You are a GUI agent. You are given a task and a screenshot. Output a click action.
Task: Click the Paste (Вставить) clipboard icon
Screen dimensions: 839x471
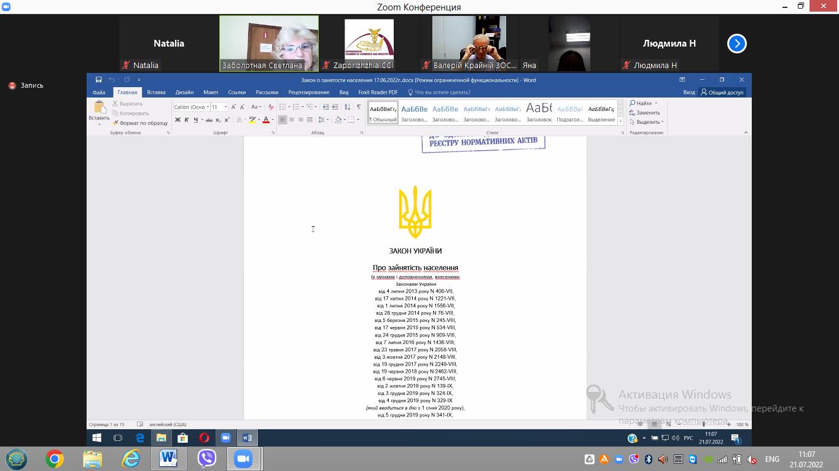100,108
